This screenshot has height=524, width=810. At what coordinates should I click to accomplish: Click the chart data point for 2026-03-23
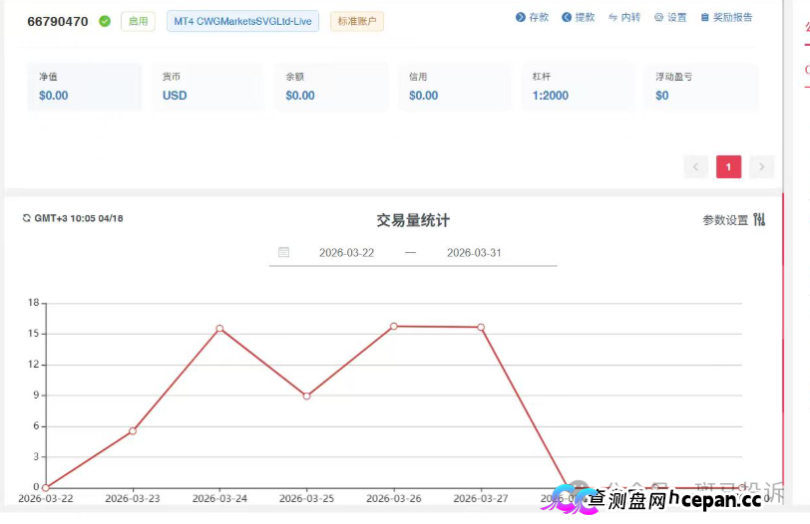133,430
